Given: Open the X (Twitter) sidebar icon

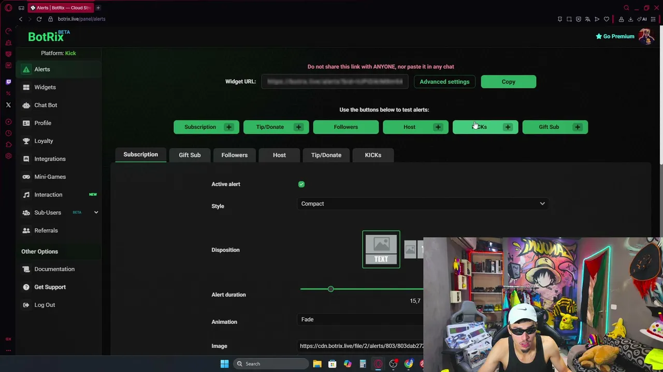Looking at the screenshot, I should (8, 105).
